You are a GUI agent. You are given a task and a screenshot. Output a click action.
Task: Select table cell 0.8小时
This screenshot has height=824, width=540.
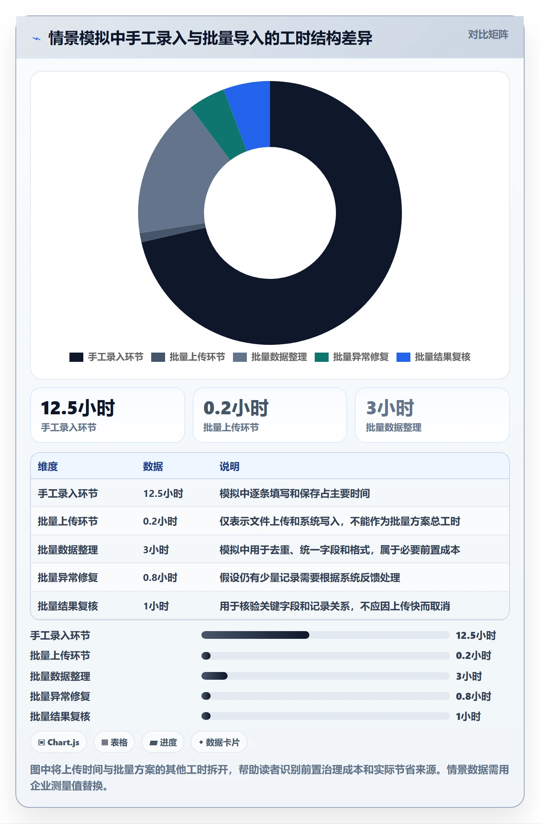(160, 577)
